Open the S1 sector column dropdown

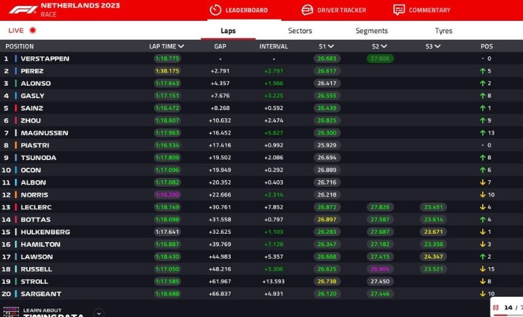(x=331, y=47)
